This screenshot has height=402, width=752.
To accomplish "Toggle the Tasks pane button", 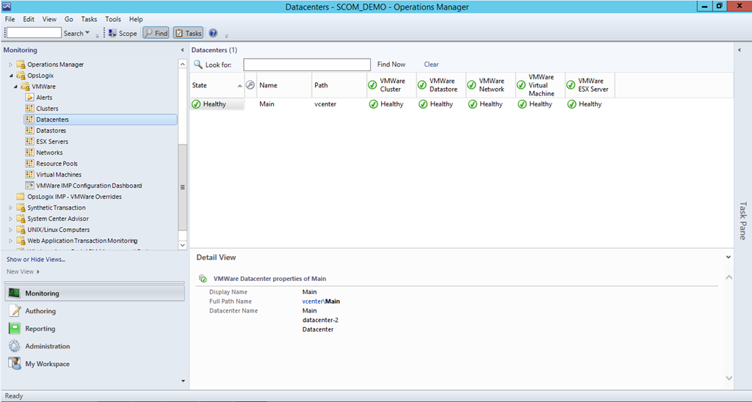I will click(x=188, y=33).
